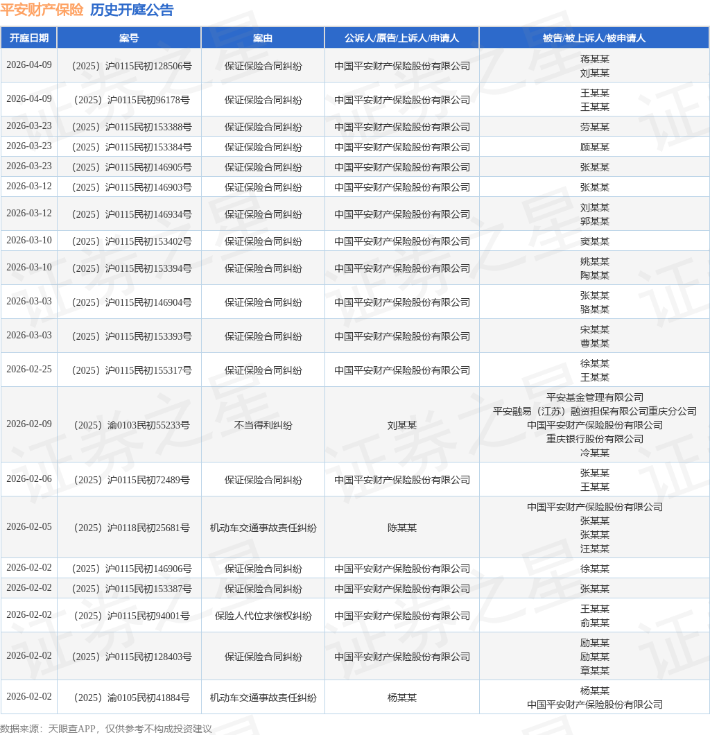The image size is (710, 735).
Task: Click case number 渝0103民初55233号
Action: [132, 425]
